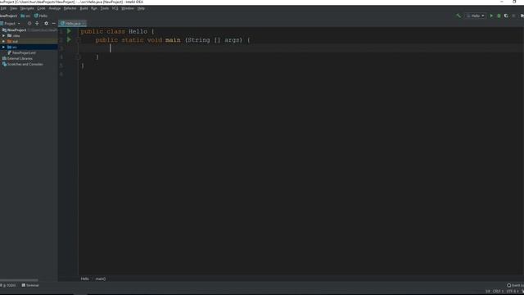
Task: Hide the Project tool window with minus icon
Action: [x=53, y=24]
